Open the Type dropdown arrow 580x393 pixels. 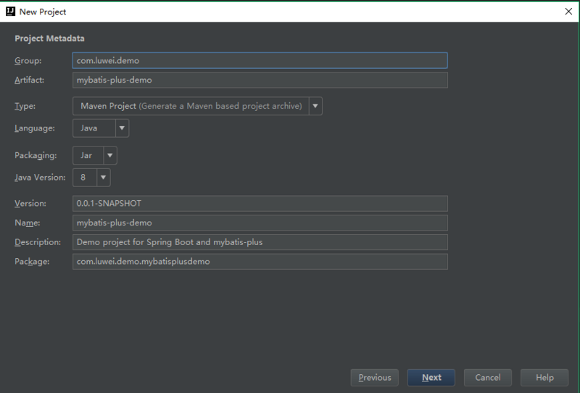point(315,106)
